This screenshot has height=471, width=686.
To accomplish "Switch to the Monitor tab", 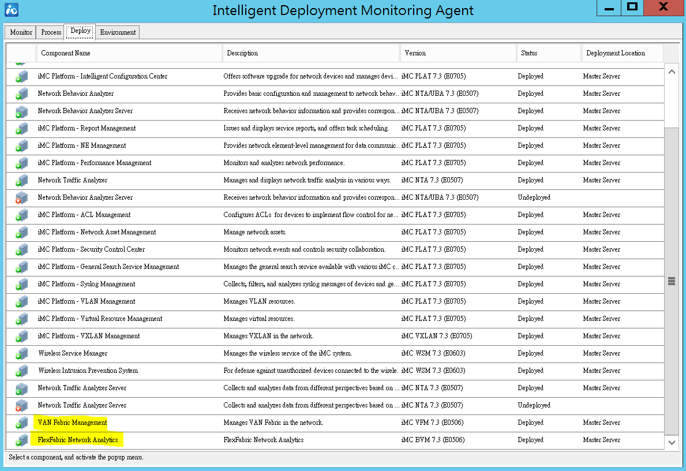I will [x=21, y=32].
